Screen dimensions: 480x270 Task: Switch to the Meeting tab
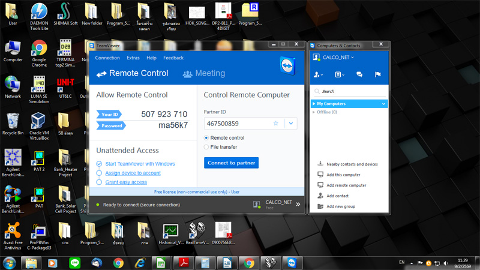click(204, 74)
